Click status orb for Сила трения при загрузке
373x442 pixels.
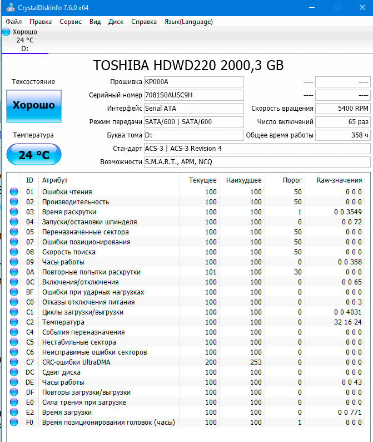[14, 402]
